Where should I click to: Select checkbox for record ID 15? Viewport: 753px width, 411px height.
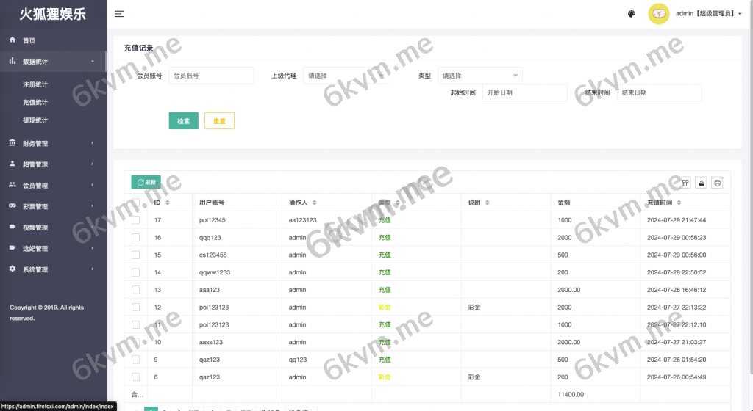(135, 255)
